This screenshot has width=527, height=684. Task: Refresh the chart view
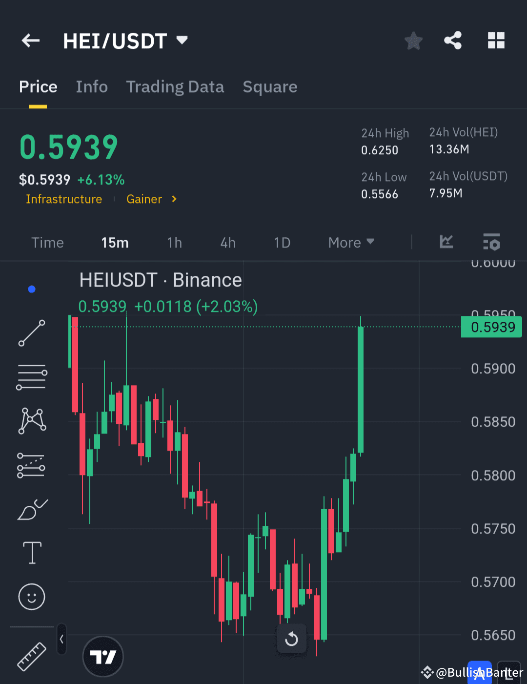(x=291, y=639)
